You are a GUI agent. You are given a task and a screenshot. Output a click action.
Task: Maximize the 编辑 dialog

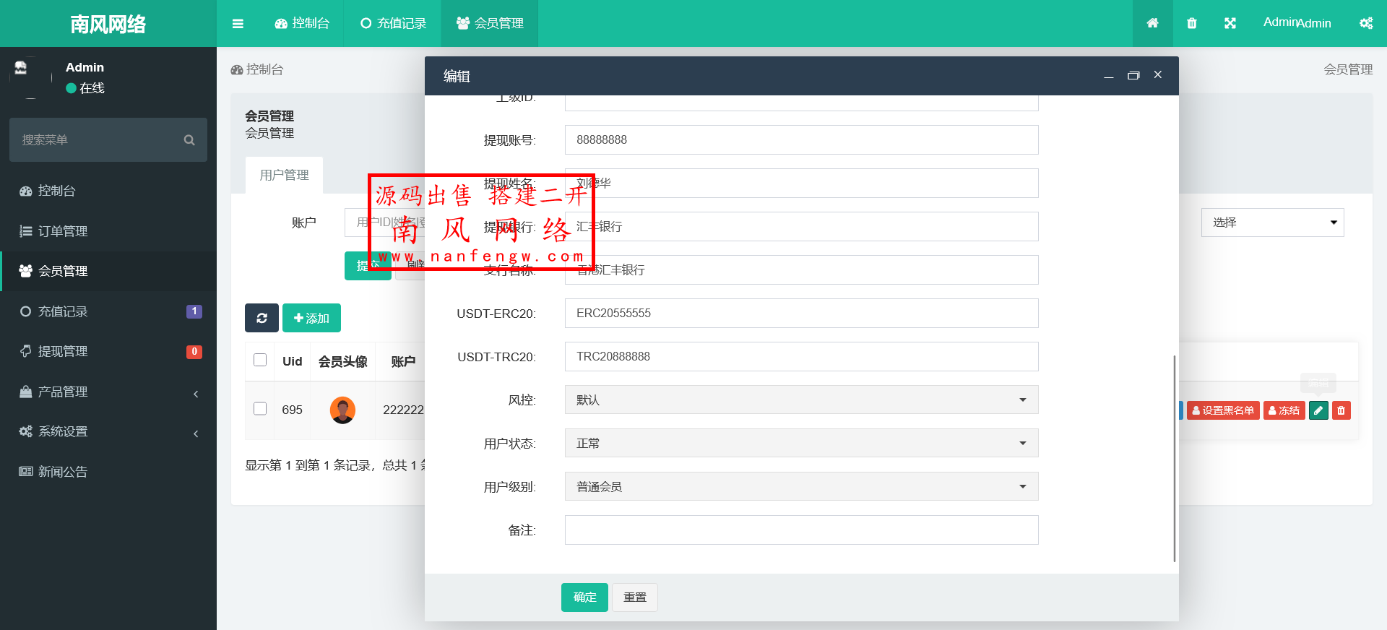coord(1133,76)
